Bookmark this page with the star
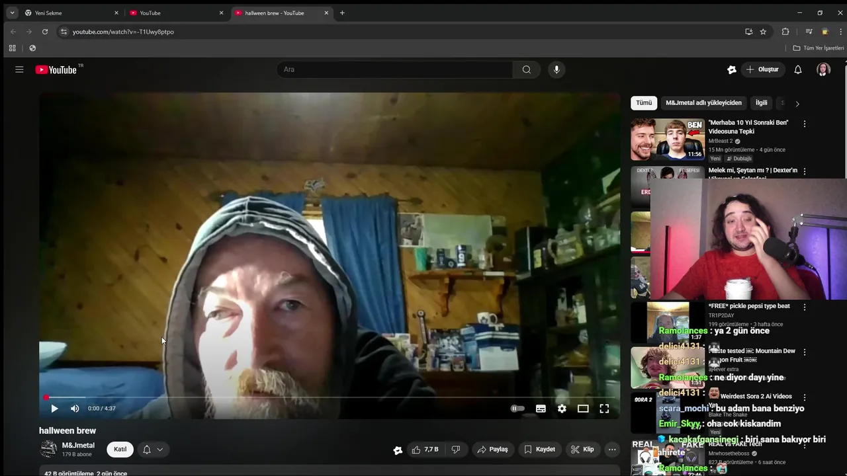Image resolution: width=847 pixels, height=476 pixels. 763,32
